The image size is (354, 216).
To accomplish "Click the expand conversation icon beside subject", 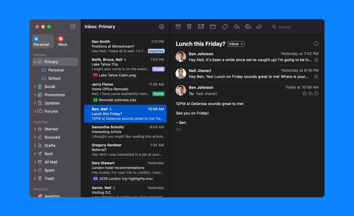I will (x=316, y=43).
